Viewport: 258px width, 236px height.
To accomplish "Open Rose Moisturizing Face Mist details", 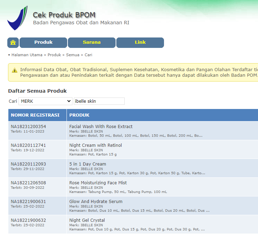I will click(x=98, y=183).
